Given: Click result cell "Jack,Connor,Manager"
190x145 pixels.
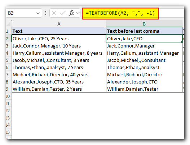Looking at the screenshot, I should (144, 46).
